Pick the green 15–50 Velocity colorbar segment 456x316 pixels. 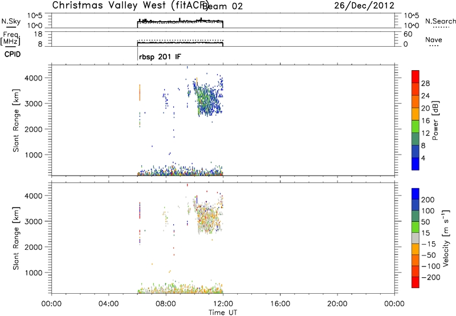(416, 227)
